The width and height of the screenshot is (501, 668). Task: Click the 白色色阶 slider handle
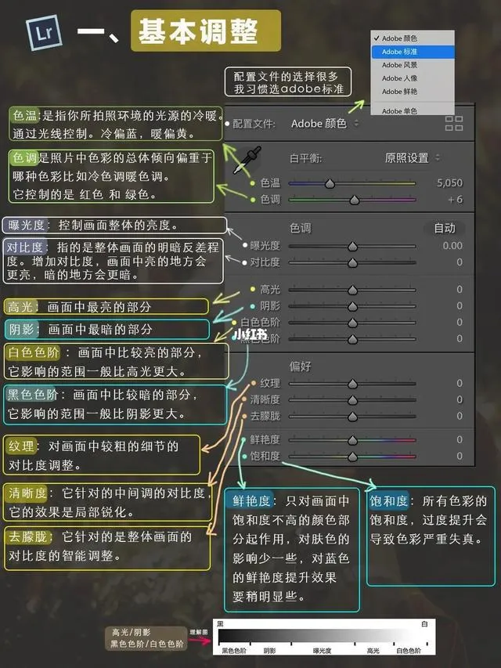(x=352, y=323)
